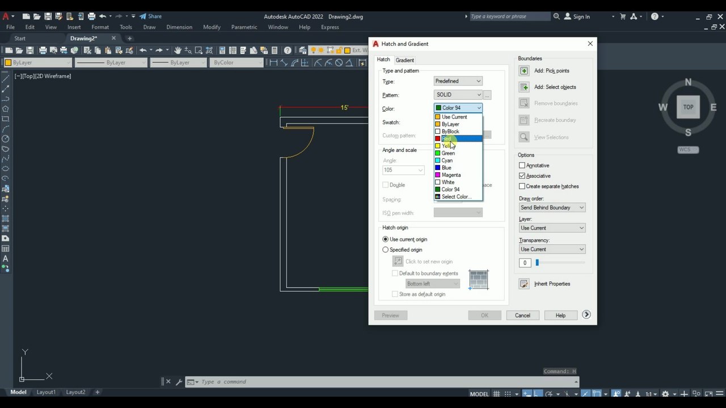Click the Cancel button

[522, 315]
